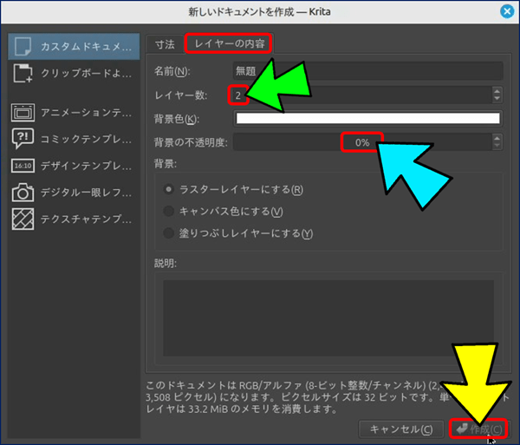Choose the 'キャンバス色にする' radio option
Viewport: 520px width, 445px height.
[x=170, y=211]
